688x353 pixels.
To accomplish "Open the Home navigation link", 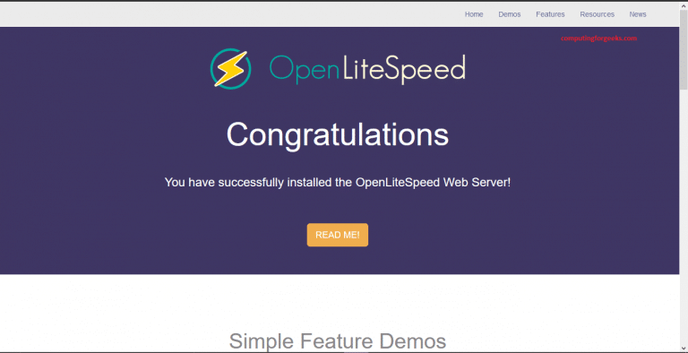I will [x=474, y=14].
